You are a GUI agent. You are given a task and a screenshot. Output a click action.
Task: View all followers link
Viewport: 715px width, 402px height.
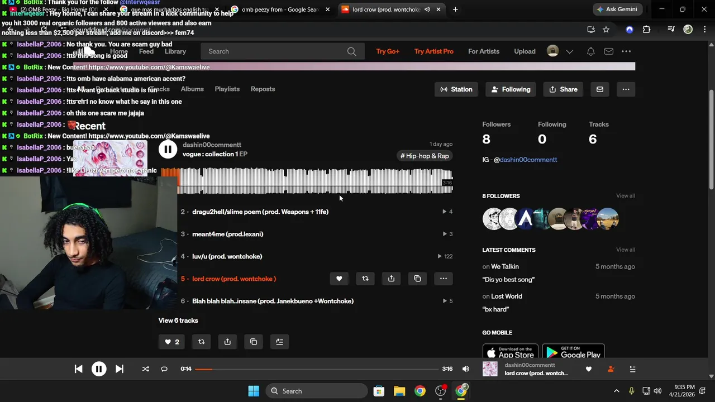coord(626,196)
